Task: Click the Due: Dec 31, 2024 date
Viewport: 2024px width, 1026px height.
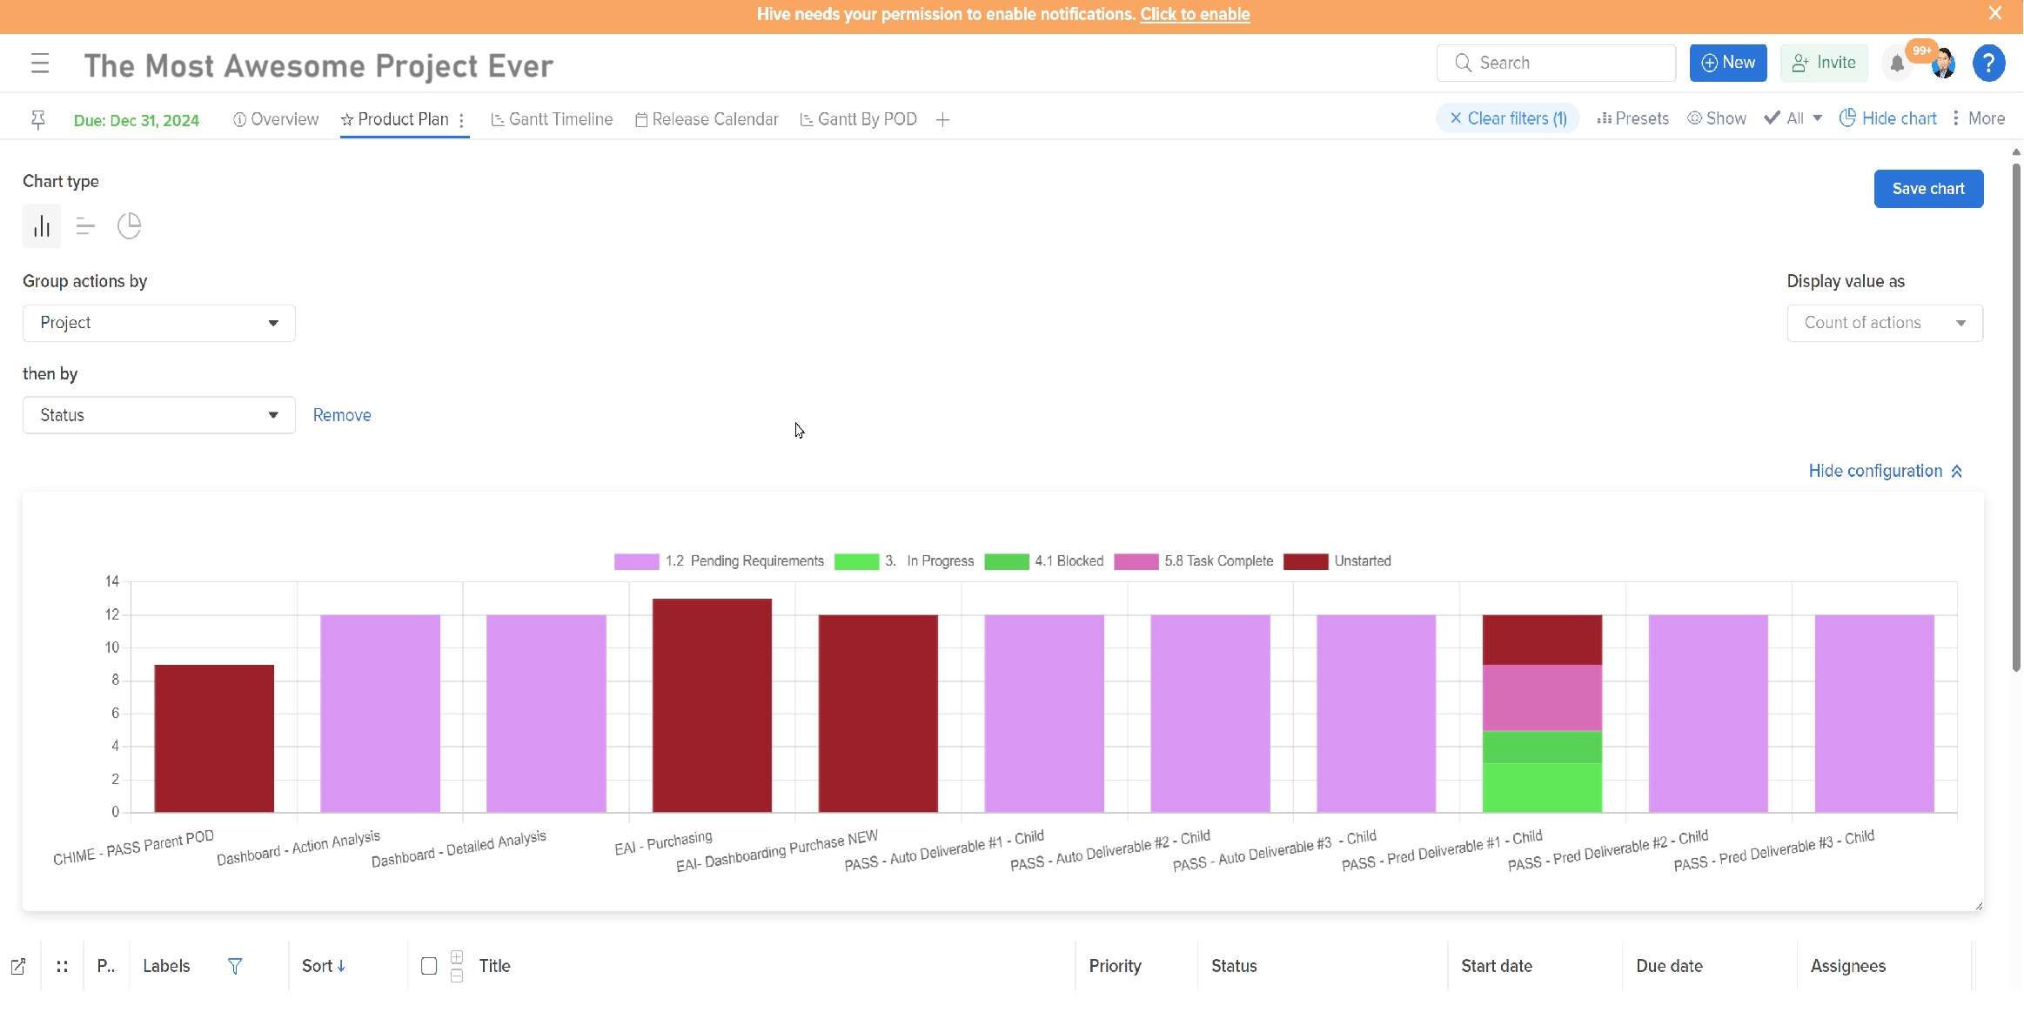Action: coord(137,120)
